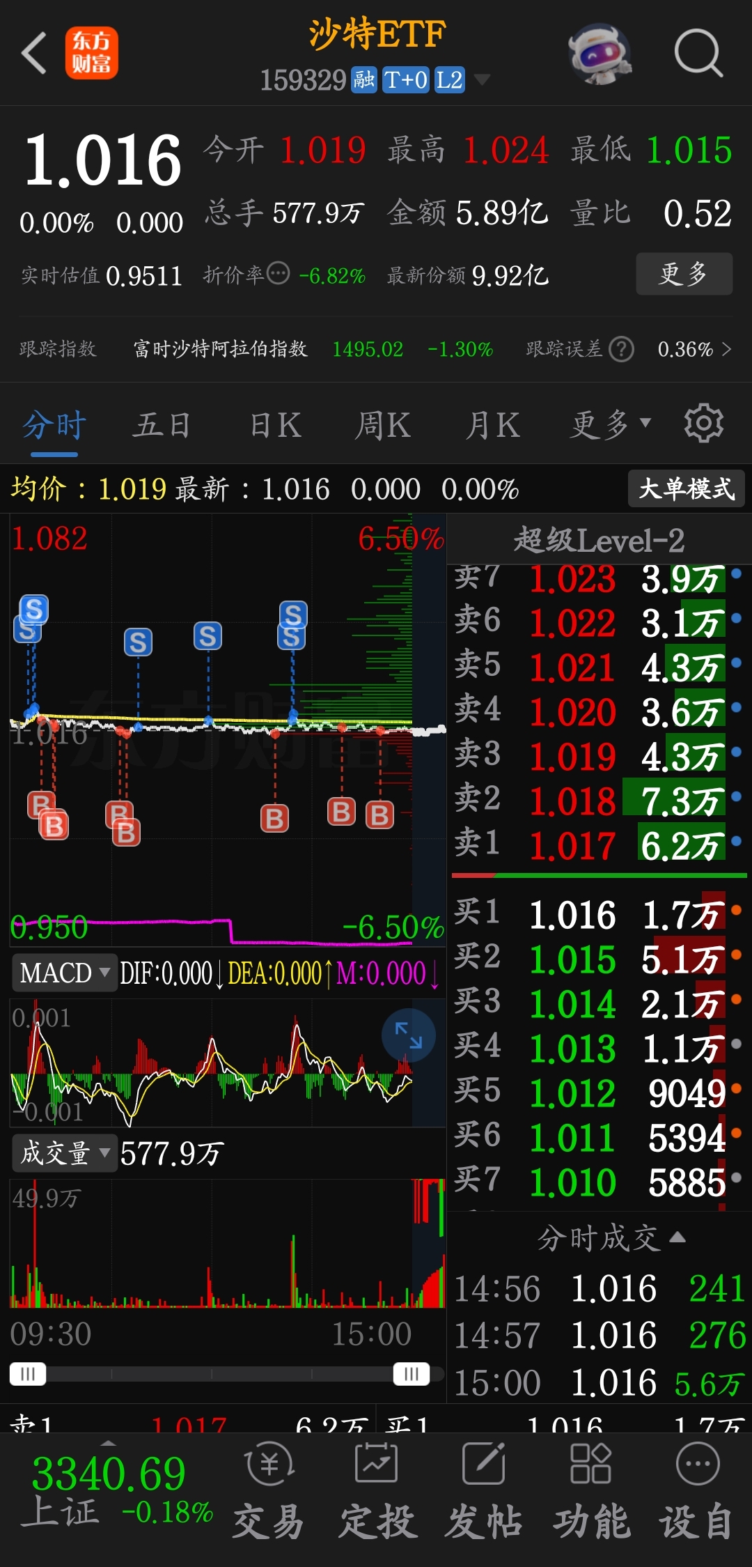Screen dimensions: 752x1567
Task: Select 卖4 order row at 1.020
Action: point(598,711)
